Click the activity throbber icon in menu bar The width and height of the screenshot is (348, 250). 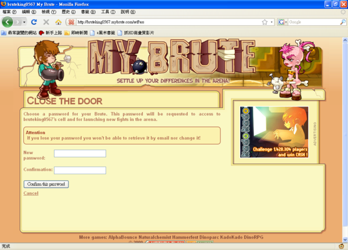pyautogui.click(x=343, y=12)
